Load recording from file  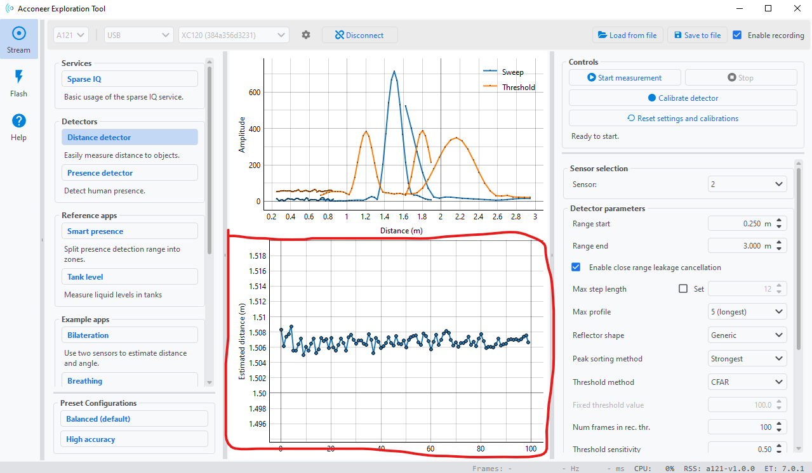click(x=628, y=35)
